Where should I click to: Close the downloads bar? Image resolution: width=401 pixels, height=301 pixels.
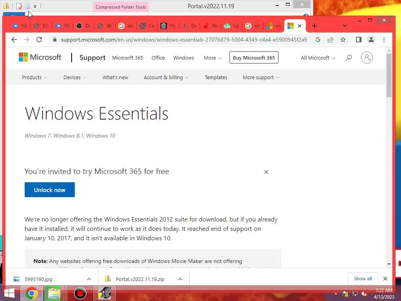pos(385,279)
